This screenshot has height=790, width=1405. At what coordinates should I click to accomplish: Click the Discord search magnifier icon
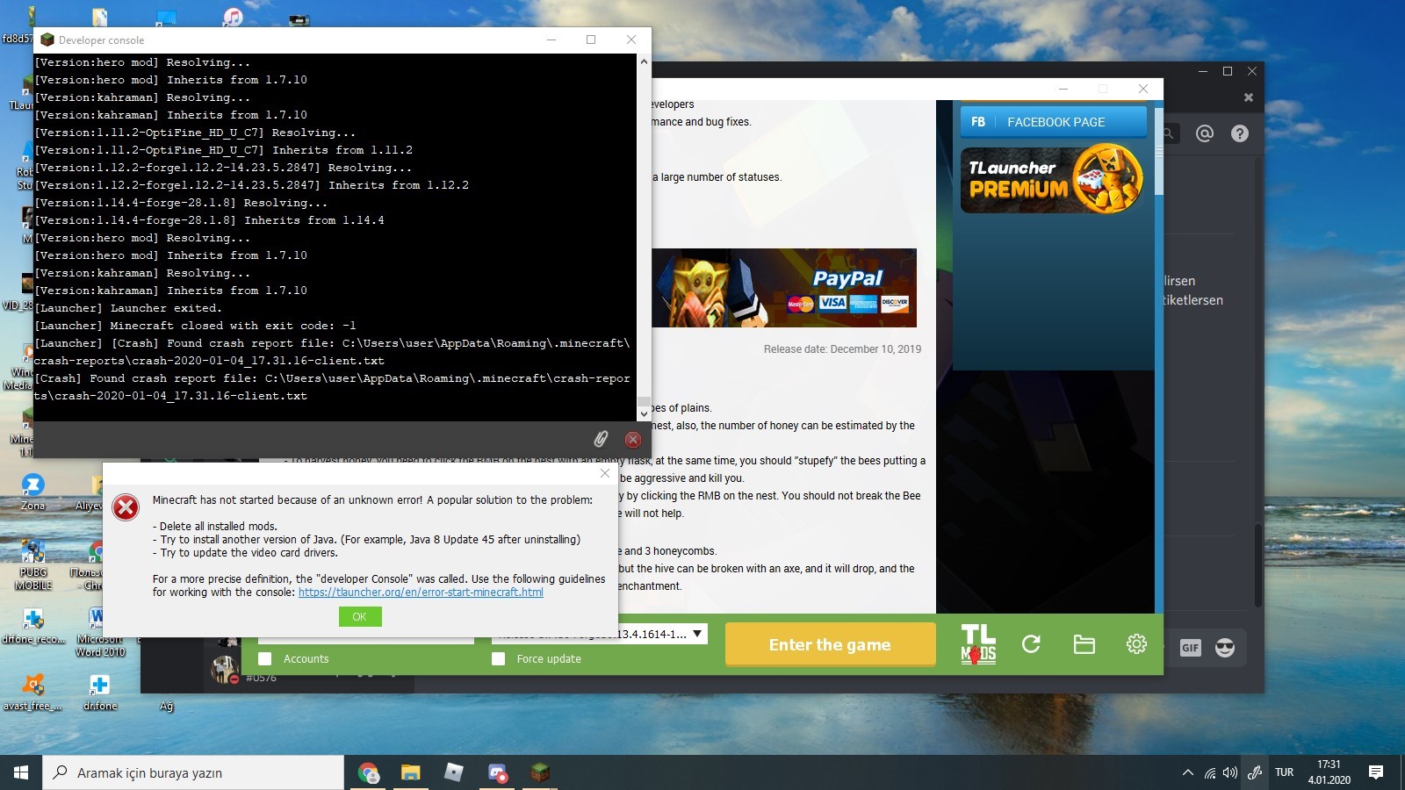pos(1169,133)
